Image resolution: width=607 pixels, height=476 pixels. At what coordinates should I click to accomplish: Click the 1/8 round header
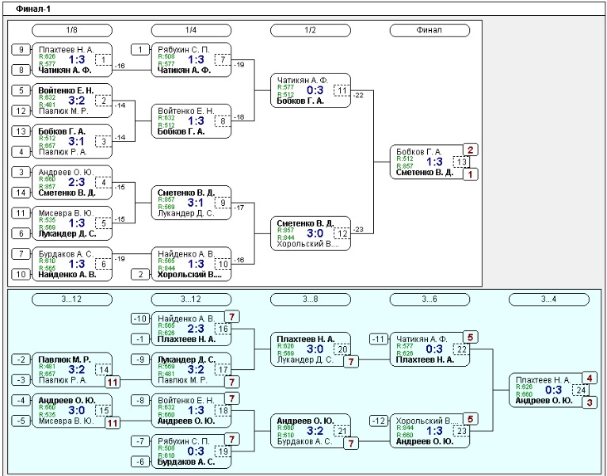click(72, 30)
